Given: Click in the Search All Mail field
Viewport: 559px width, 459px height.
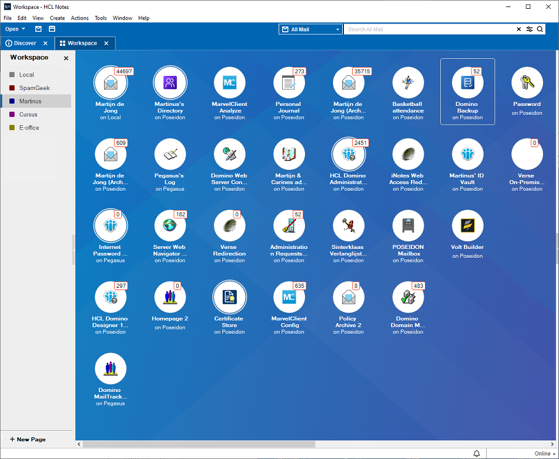Looking at the screenshot, I should (x=429, y=29).
